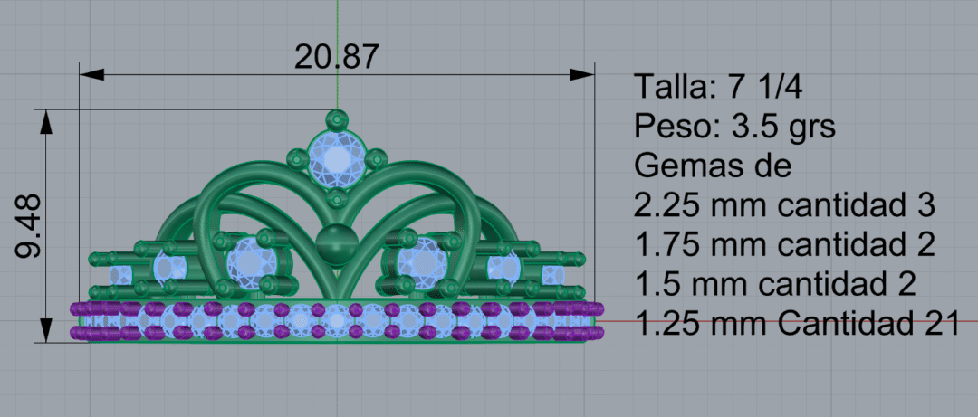Click the '1.5 mm cantidad 2' text
The height and width of the screenshot is (417, 978).
coord(776,283)
